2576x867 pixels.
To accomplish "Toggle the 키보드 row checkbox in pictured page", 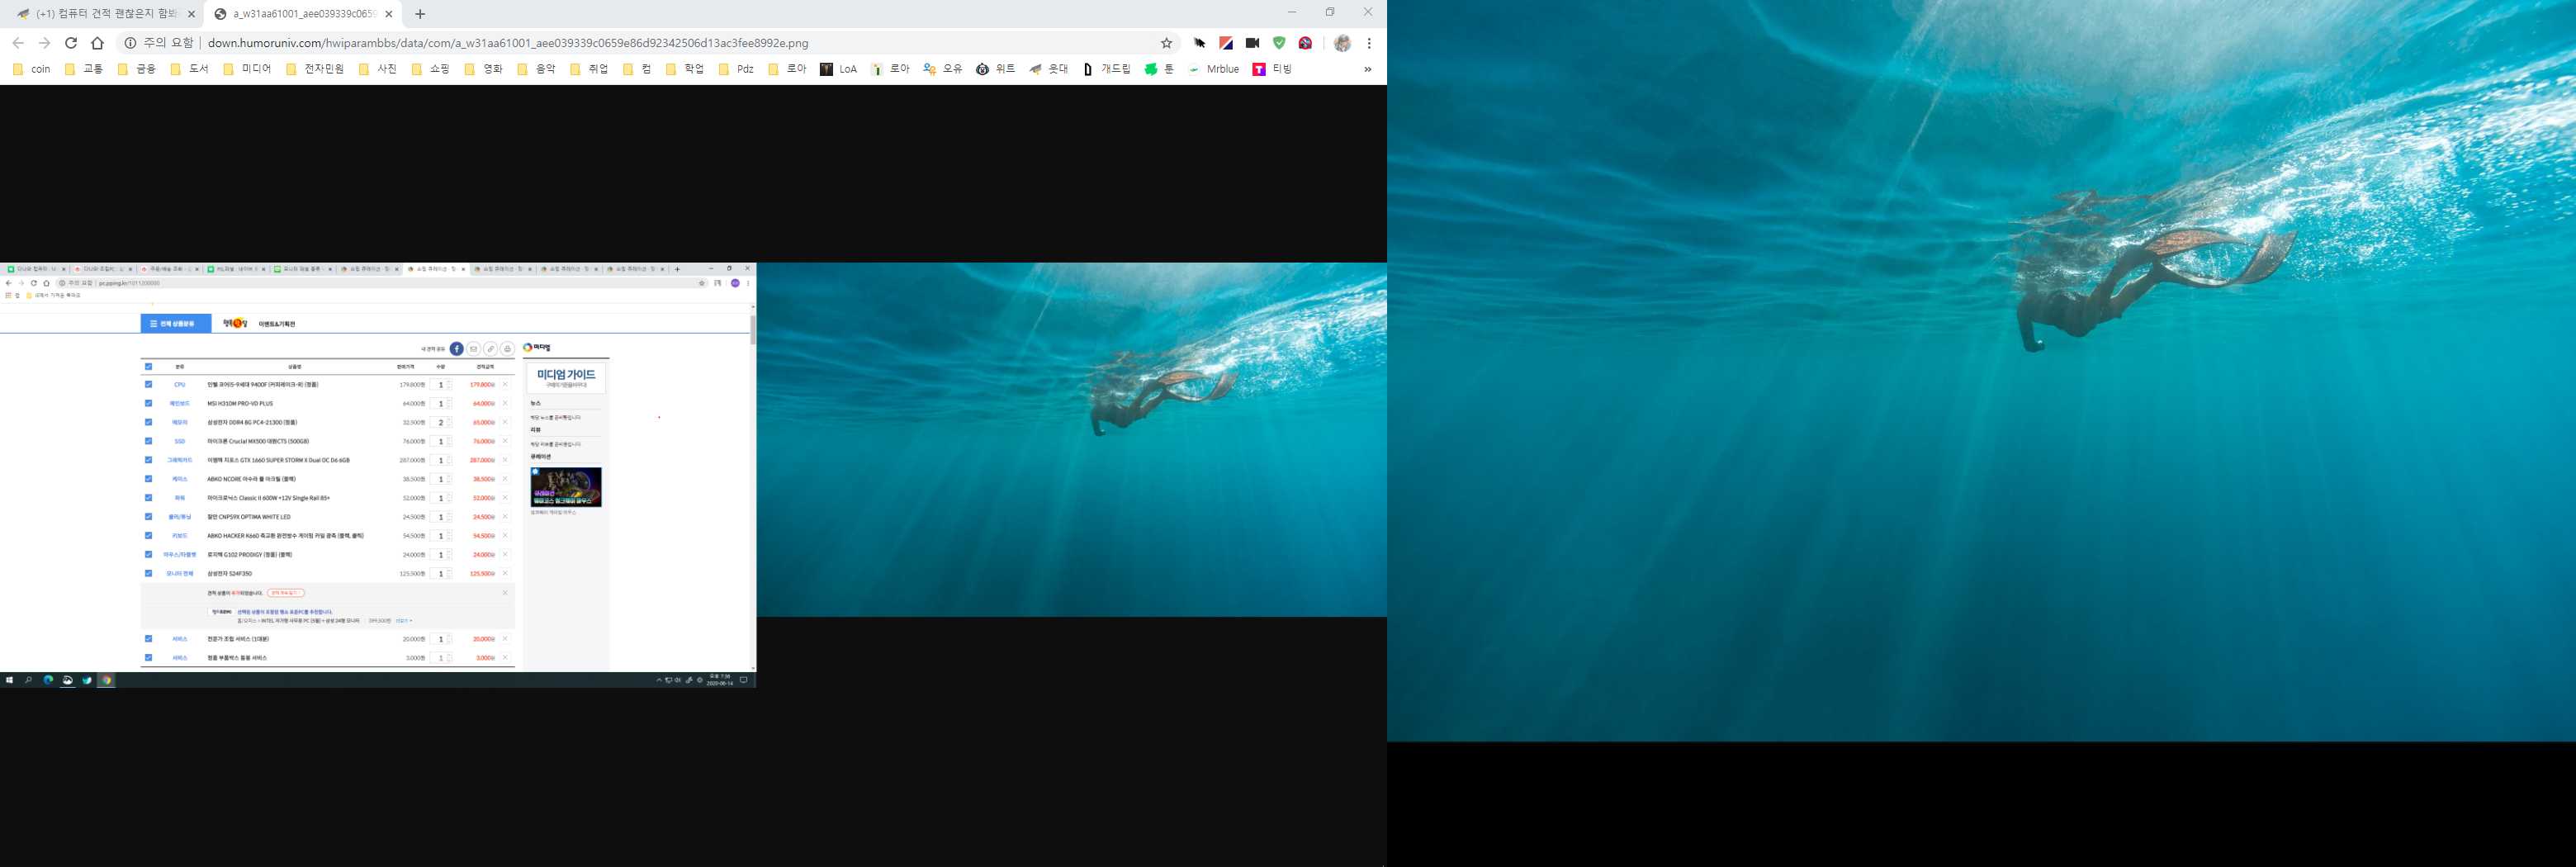I will (148, 535).
